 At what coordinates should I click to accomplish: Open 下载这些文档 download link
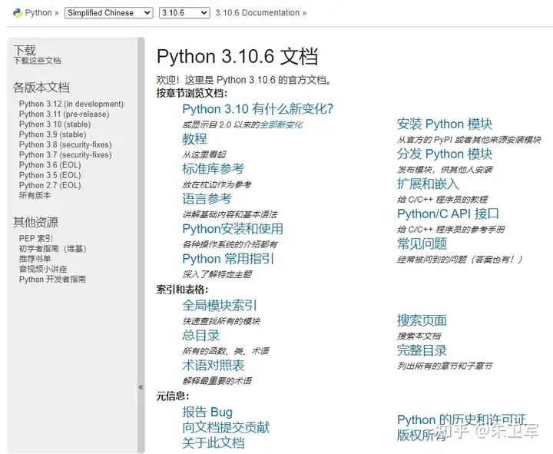[x=37, y=61]
